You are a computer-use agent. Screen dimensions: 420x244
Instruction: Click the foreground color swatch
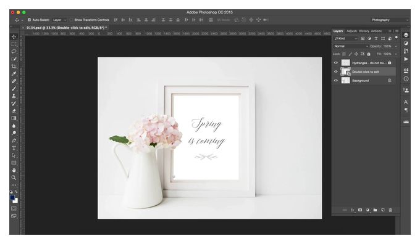click(12, 198)
